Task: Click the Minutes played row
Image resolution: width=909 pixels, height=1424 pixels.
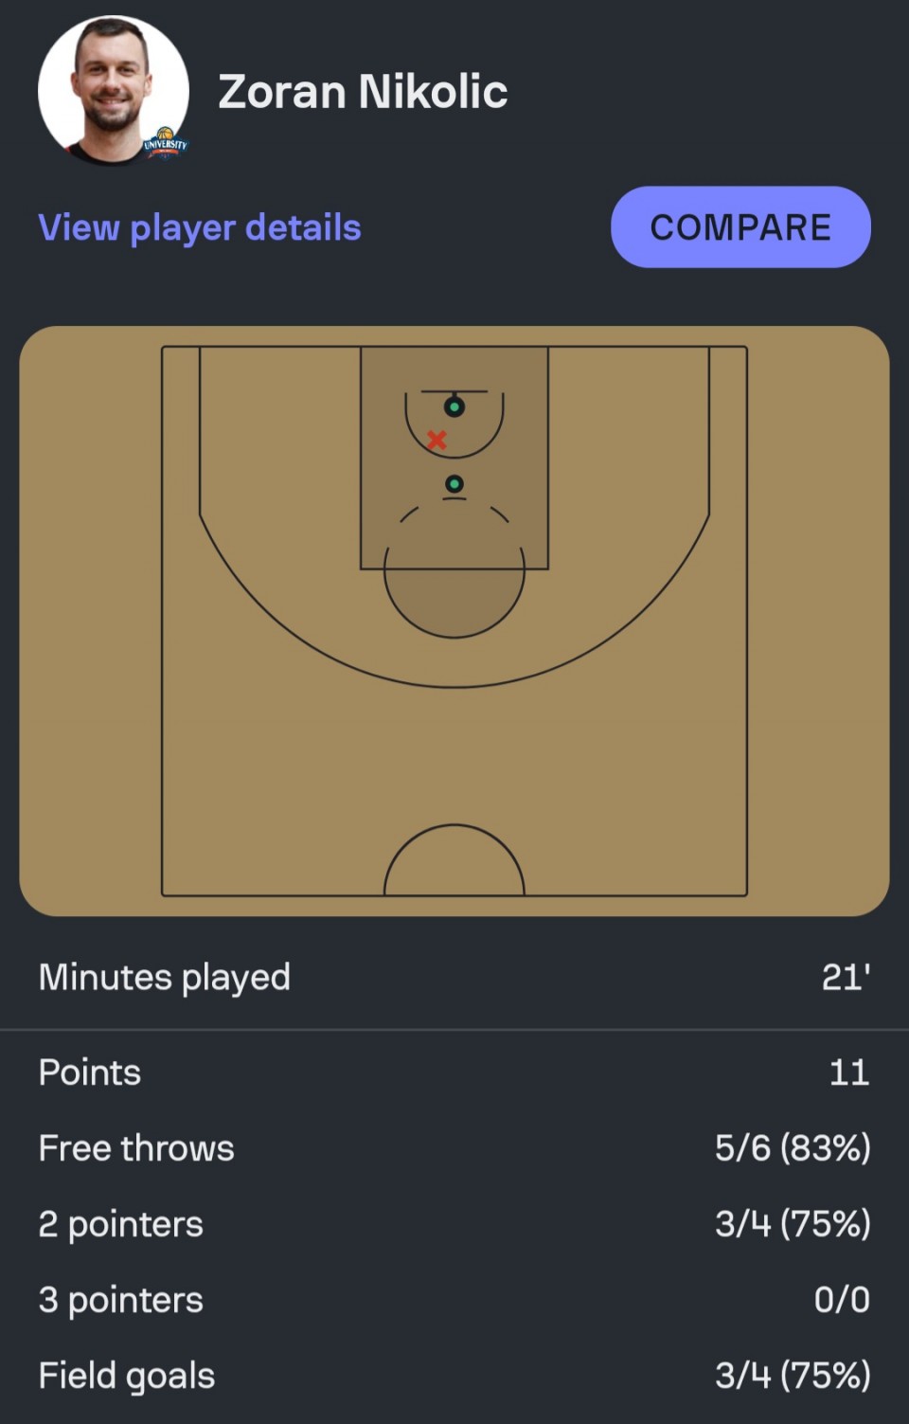Action: [454, 978]
